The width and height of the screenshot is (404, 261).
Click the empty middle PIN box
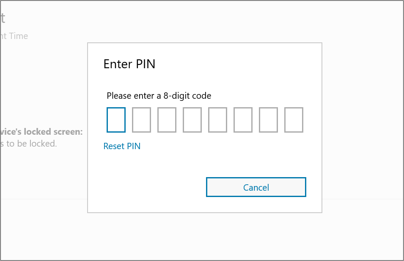click(217, 120)
